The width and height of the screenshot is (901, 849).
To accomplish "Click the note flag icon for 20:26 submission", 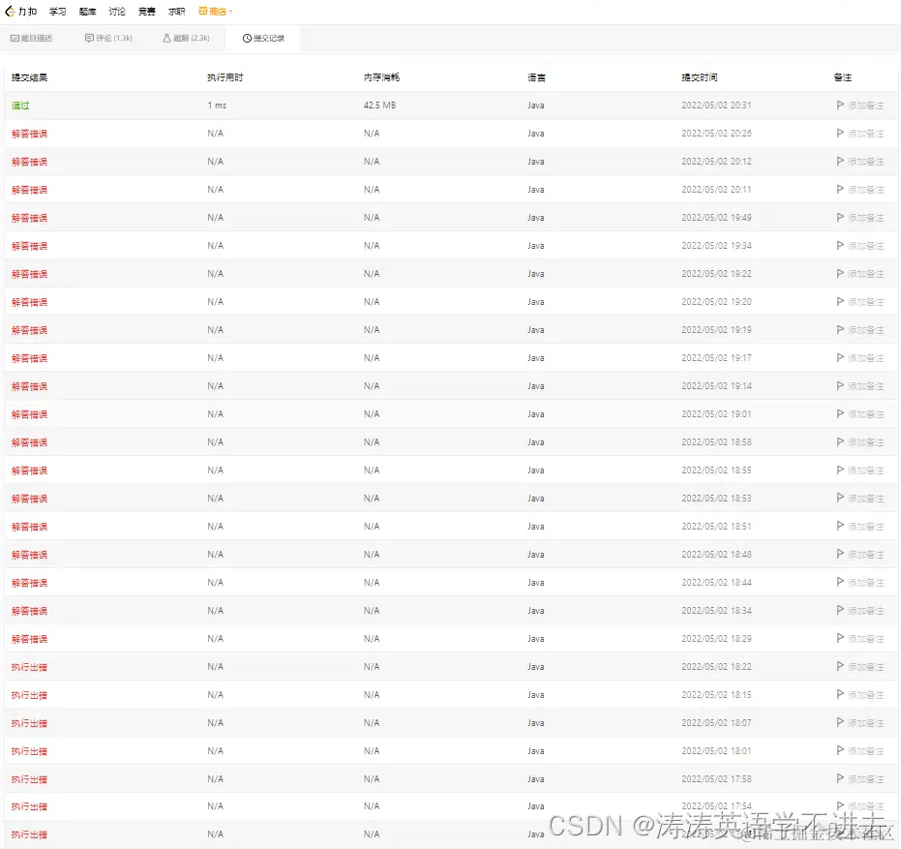I will point(840,134).
